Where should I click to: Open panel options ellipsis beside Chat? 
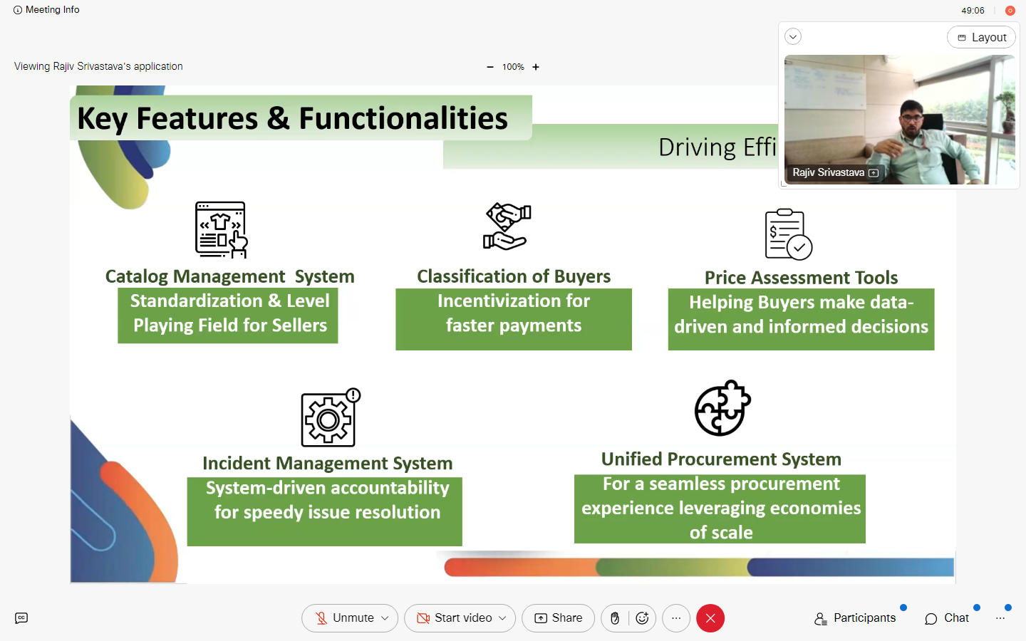point(1000,618)
